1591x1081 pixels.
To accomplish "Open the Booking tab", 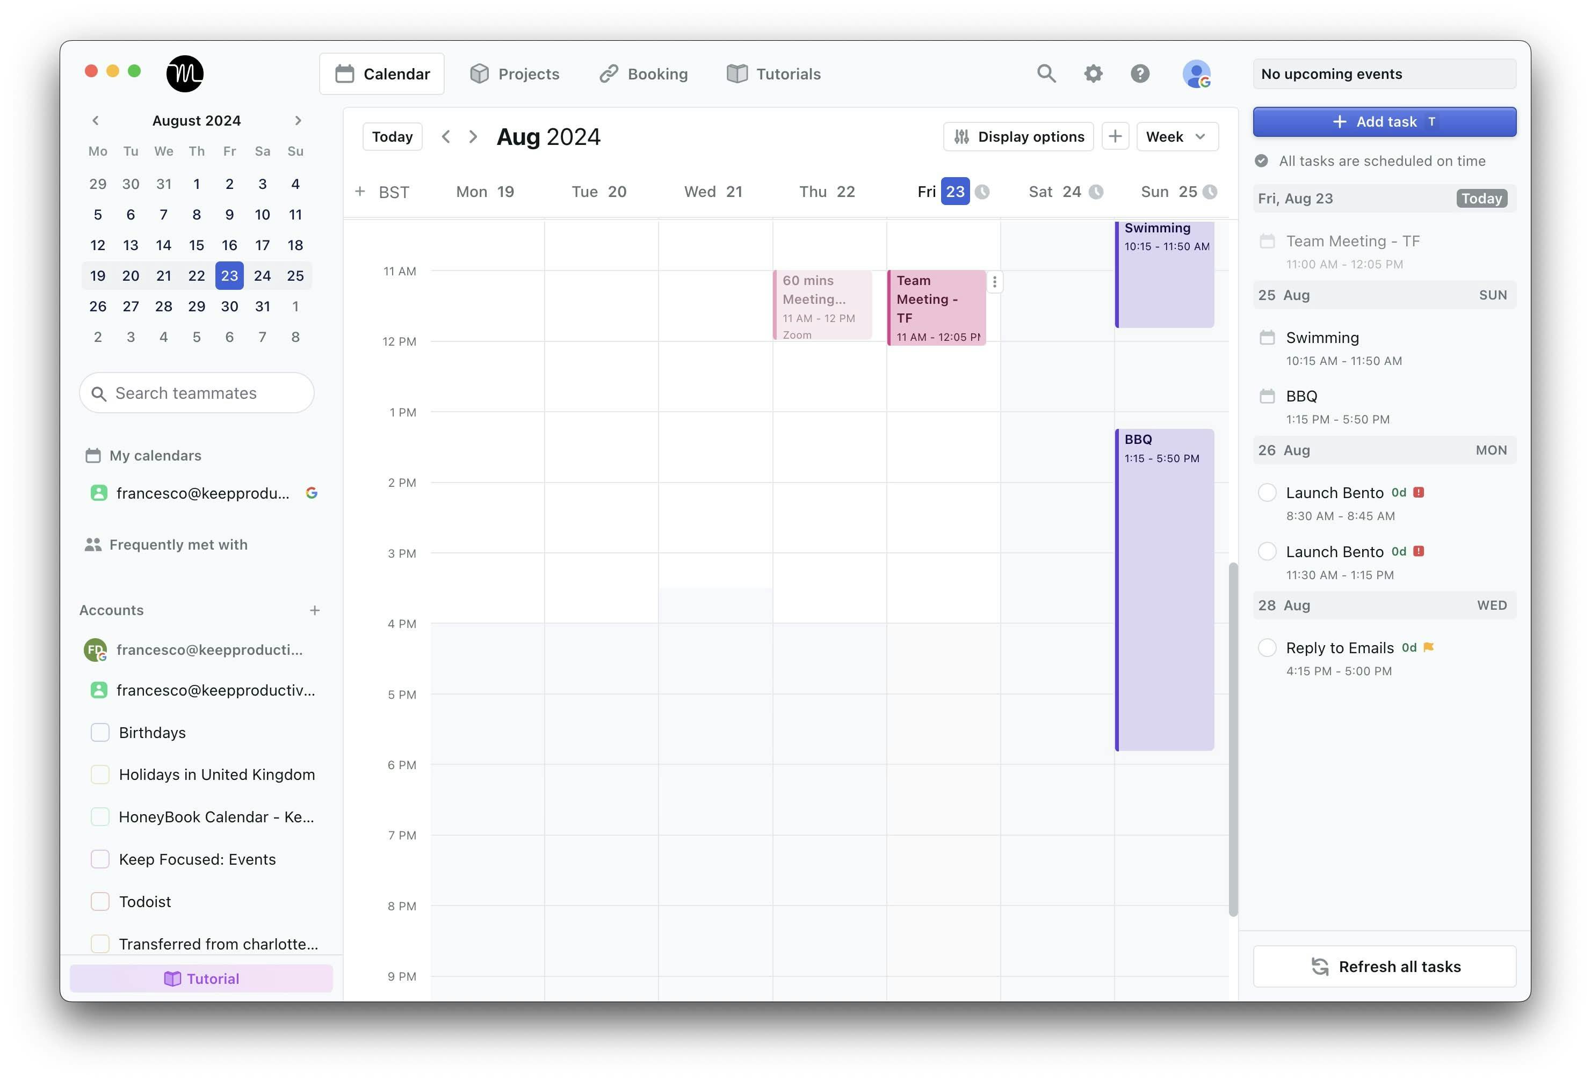I will (643, 74).
